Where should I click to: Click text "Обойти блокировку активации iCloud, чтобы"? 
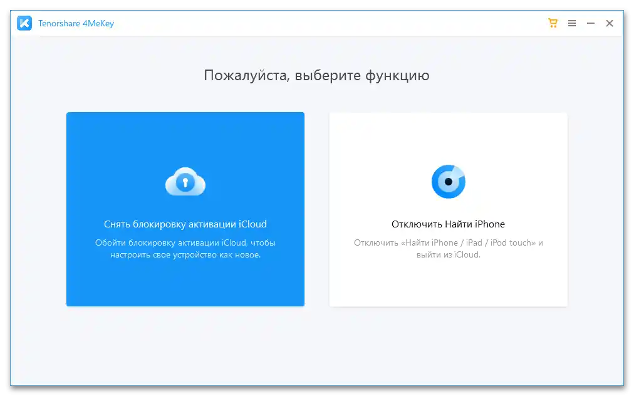[185, 242]
